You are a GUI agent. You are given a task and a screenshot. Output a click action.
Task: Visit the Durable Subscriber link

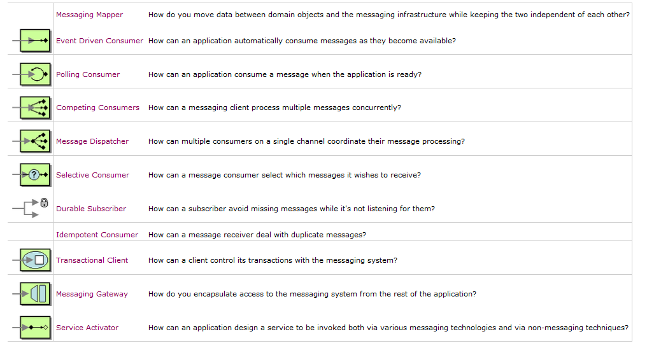pos(91,209)
